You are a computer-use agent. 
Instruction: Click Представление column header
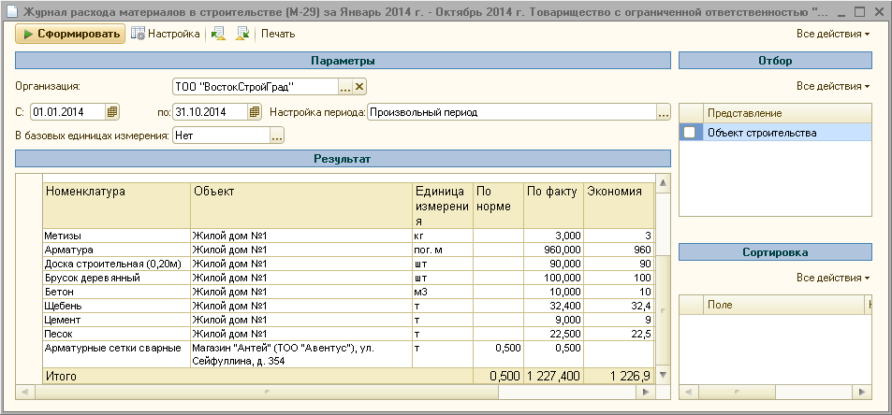tap(787, 113)
